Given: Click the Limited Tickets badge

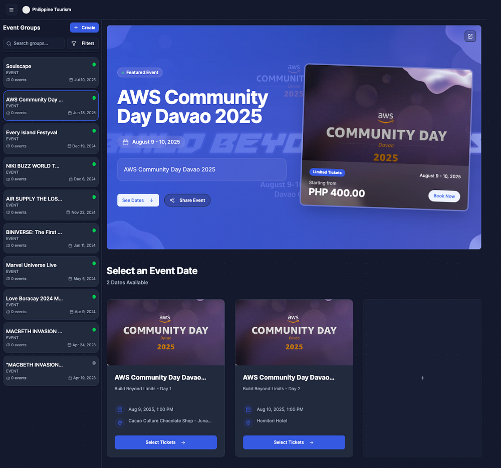Looking at the screenshot, I should (327, 172).
